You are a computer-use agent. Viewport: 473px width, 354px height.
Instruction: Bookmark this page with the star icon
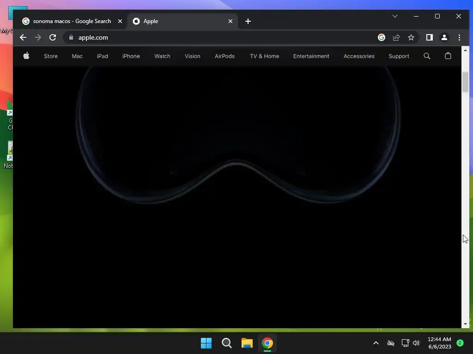(x=411, y=37)
